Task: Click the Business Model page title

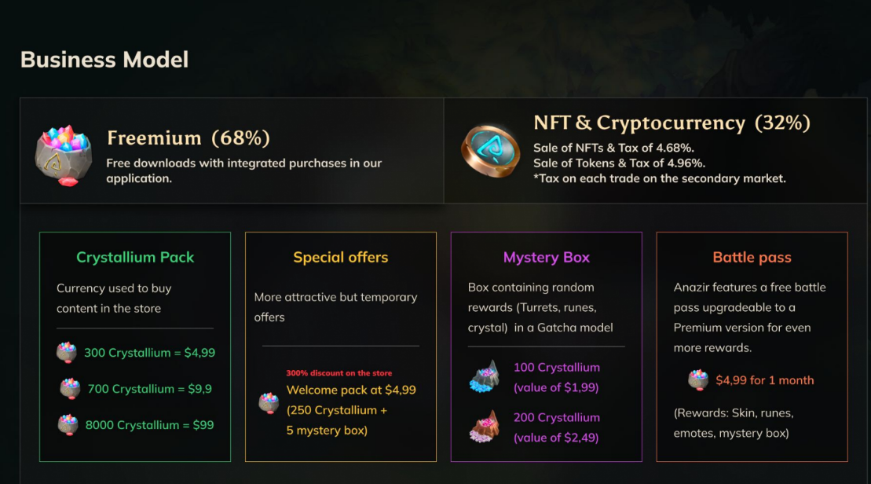Action: point(104,60)
